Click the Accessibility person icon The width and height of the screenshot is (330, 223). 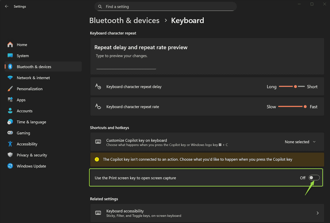pyautogui.click(x=10, y=144)
